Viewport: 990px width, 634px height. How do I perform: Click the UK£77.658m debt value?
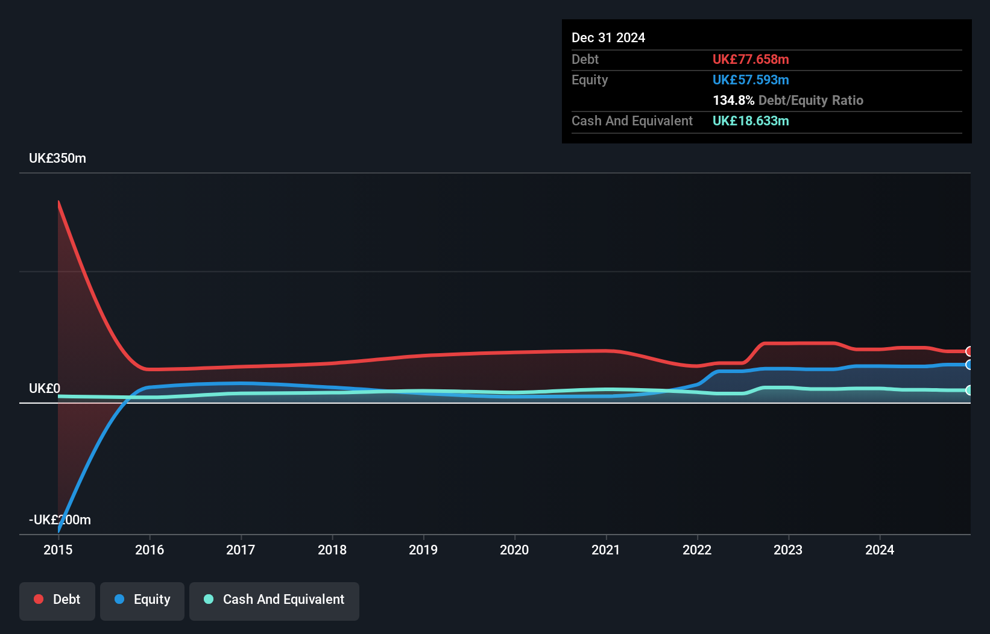[x=751, y=60]
